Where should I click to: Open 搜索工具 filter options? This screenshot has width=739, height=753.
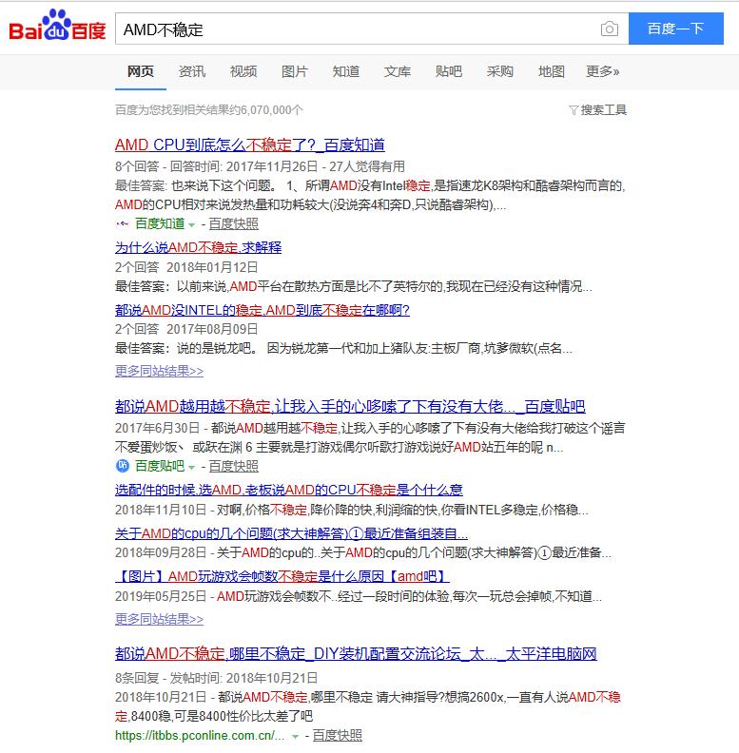604,110
